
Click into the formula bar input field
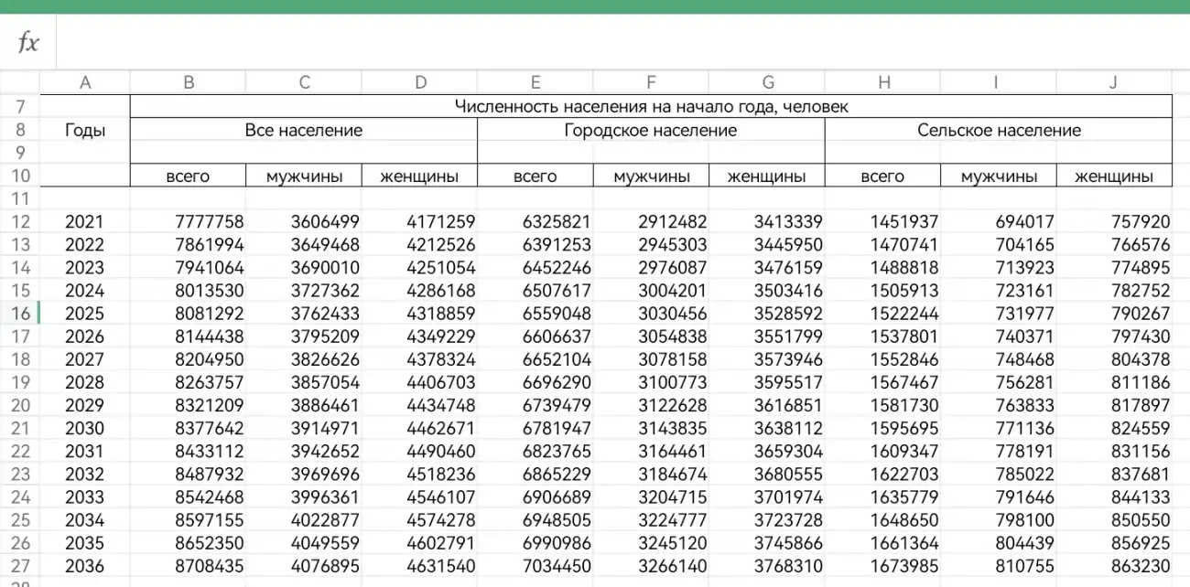point(622,42)
